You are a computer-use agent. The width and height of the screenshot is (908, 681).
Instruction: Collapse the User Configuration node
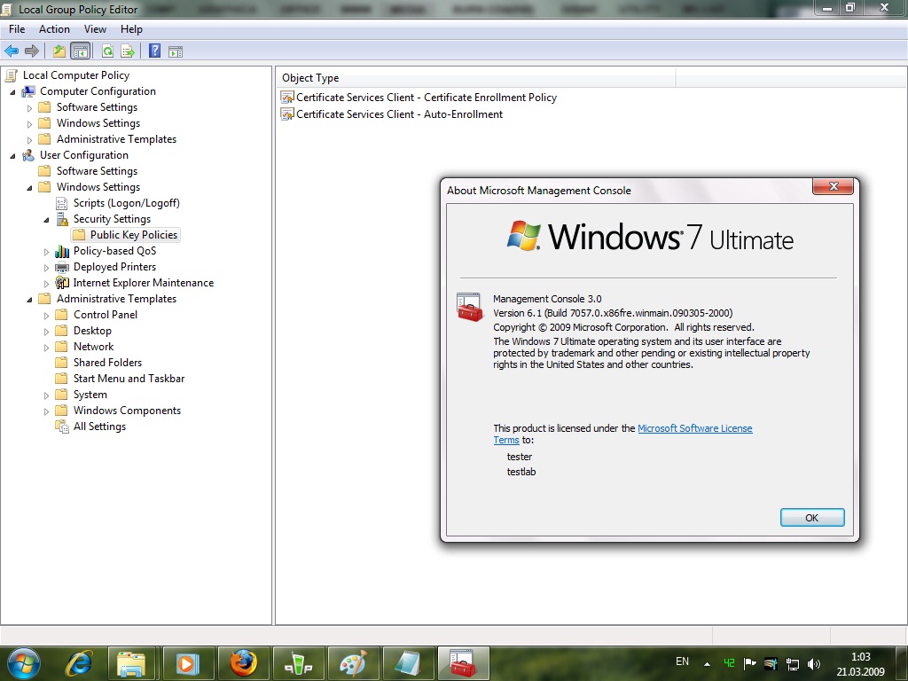(x=12, y=156)
